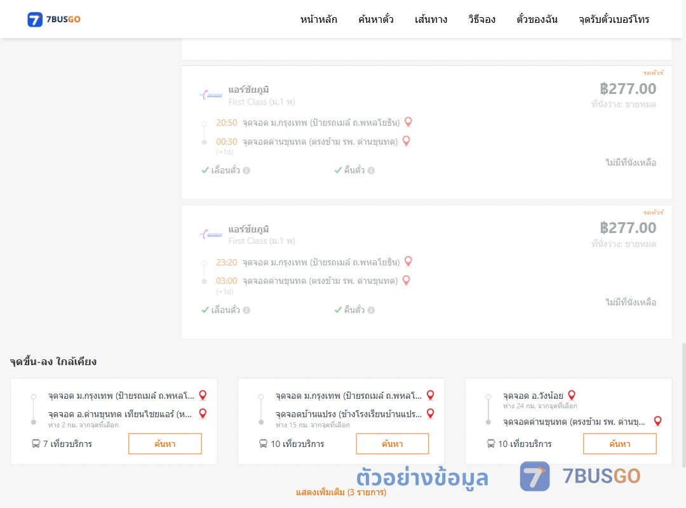This screenshot has width=686, height=508.
Task: Click map pin for destination in วังน้อย card
Action: point(657,421)
